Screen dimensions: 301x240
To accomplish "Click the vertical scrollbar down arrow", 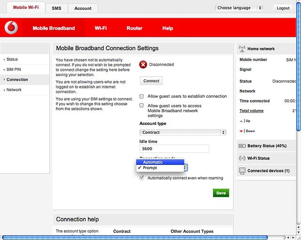I will 299,232.
